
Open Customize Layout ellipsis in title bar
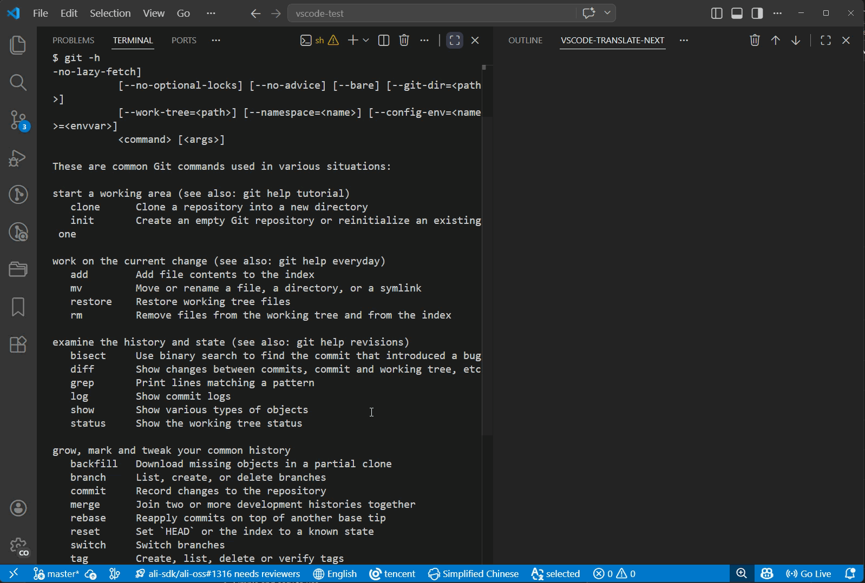coord(777,14)
